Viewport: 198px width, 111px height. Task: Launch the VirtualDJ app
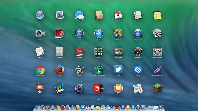pos(99,88)
